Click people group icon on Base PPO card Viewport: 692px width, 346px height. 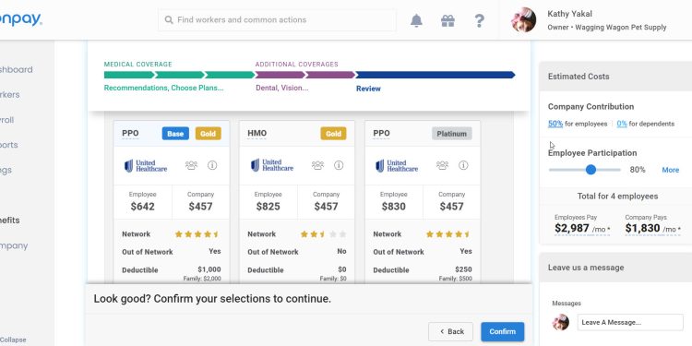191,165
